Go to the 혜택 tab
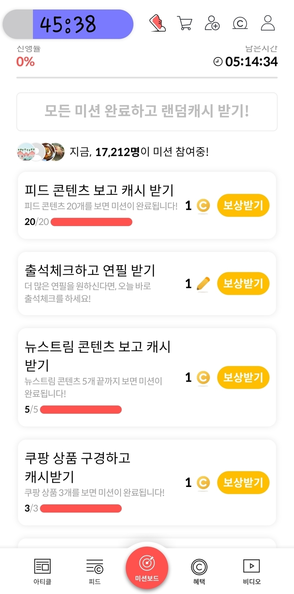The image size is (294, 594). pyautogui.click(x=199, y=571)
